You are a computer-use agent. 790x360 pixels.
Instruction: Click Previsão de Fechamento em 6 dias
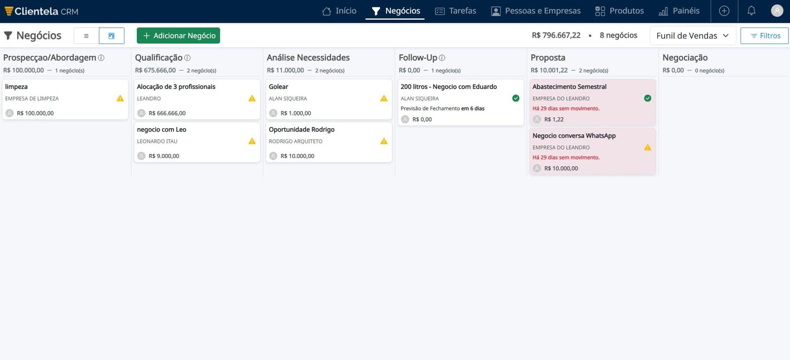[442, 108]
